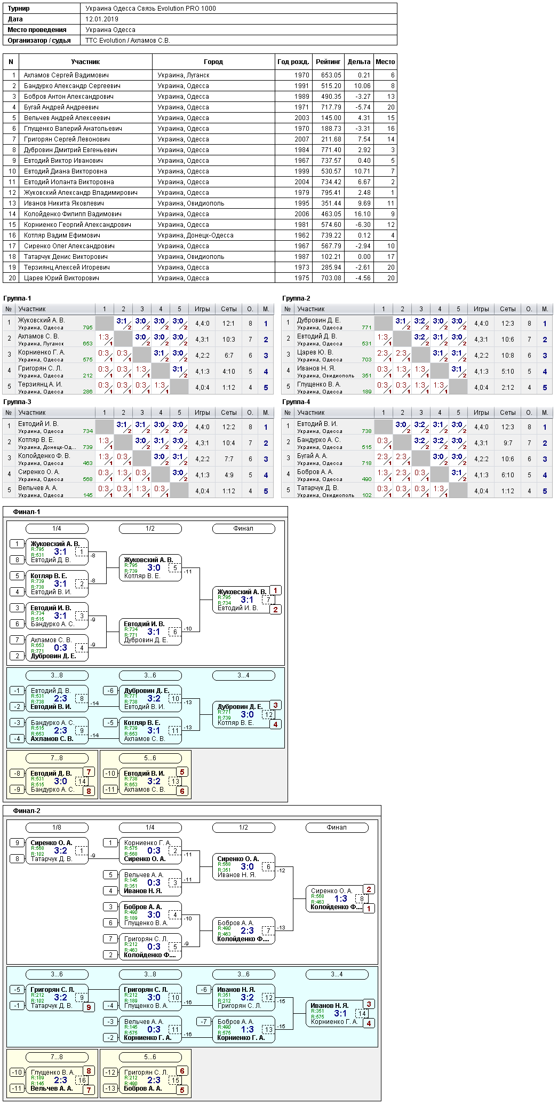Click seed box 5 before Котляр В. Е.
The image size is (558, 1104).
click(17, 576)
